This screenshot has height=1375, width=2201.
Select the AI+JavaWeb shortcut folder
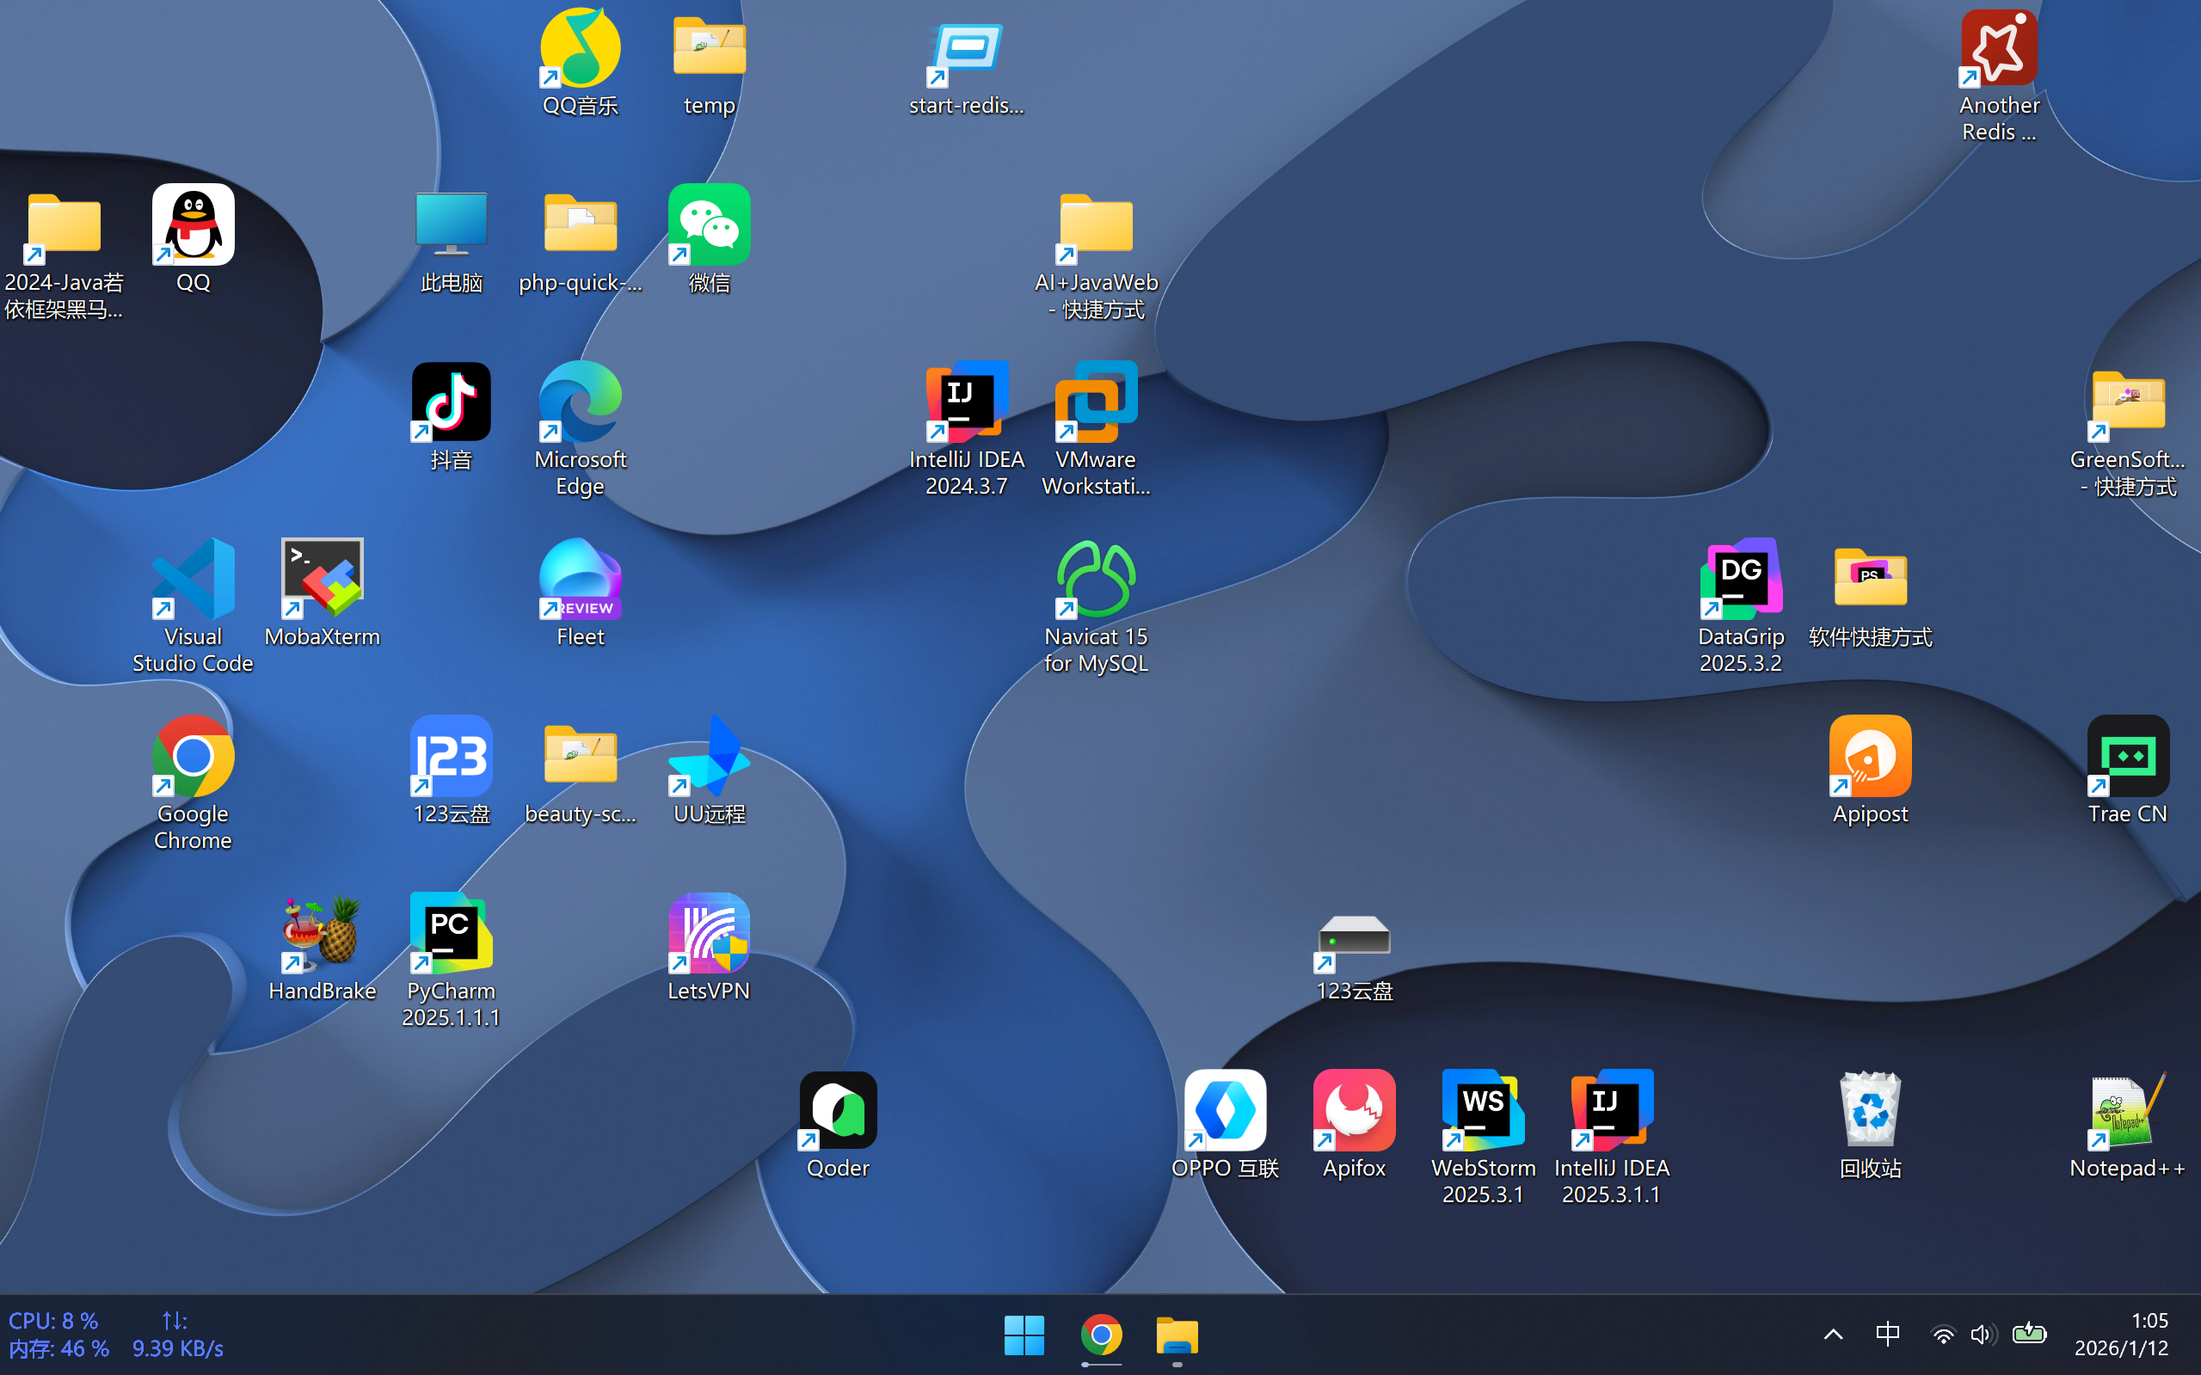click(1096, 225)
